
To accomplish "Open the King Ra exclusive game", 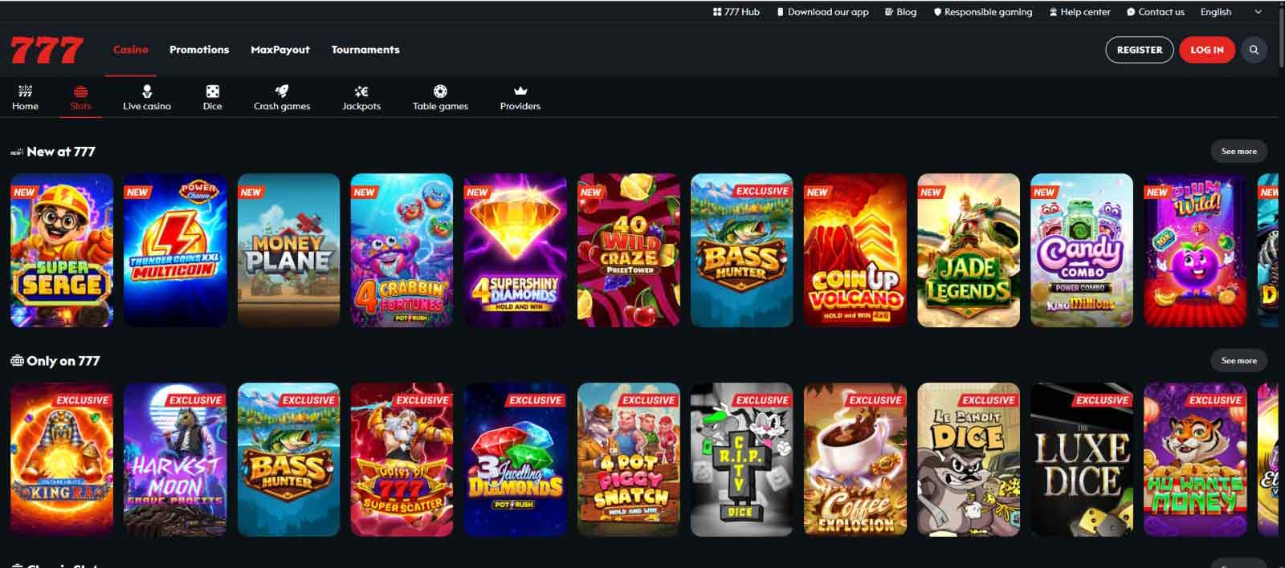I will [x=62, y=460].
